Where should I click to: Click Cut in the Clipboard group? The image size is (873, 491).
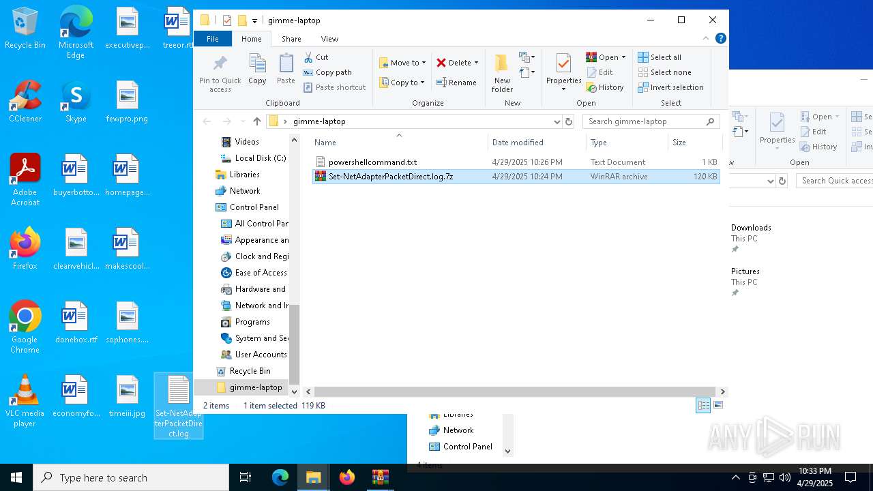(x=316, y=57)
